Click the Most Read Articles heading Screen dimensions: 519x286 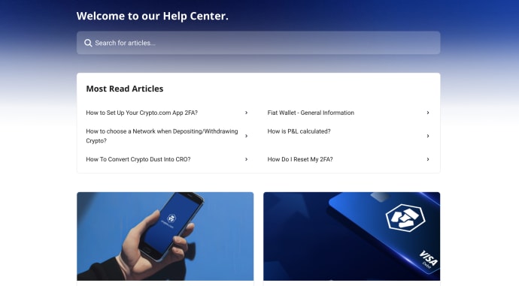pyautogui.click(x=124, y=89)
